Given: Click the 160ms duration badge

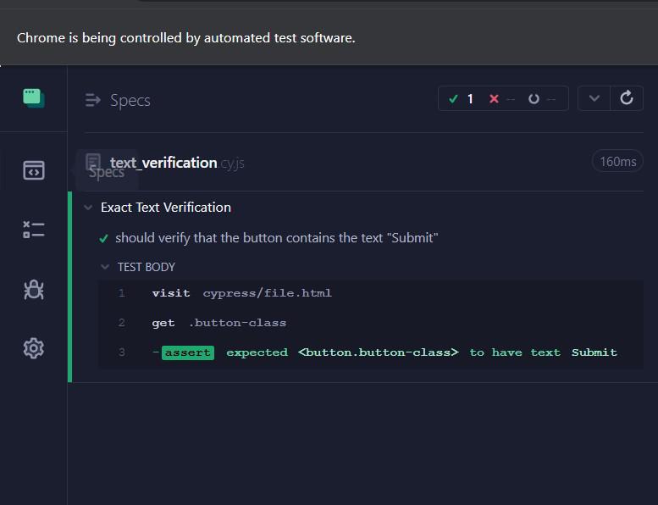Looking at the screenshot, I should click(x=617, y=161).
